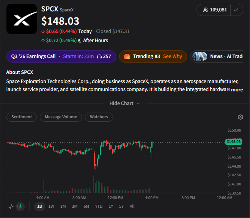This screenshot has width=250, height=218.
Task: Select the 5Y time range
Action: (121, 207)
